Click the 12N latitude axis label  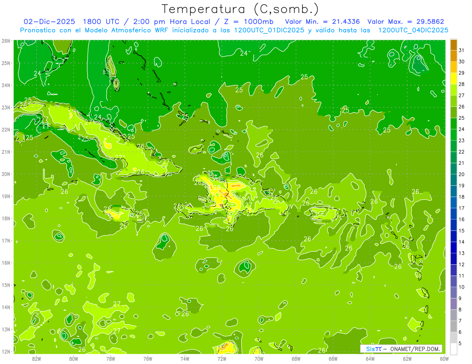click(x=6, y=351)
